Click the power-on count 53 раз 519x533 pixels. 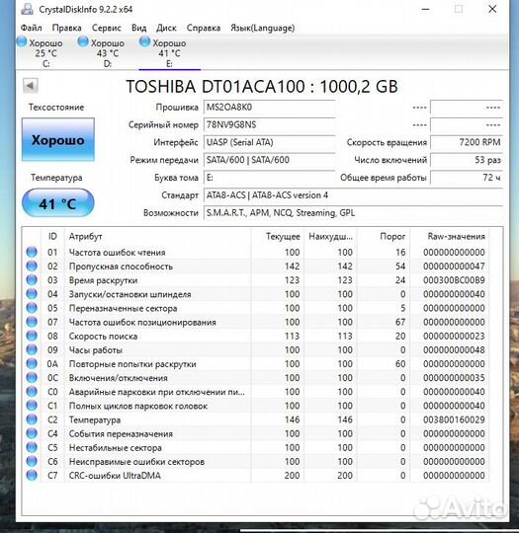[x=467, y=160]
